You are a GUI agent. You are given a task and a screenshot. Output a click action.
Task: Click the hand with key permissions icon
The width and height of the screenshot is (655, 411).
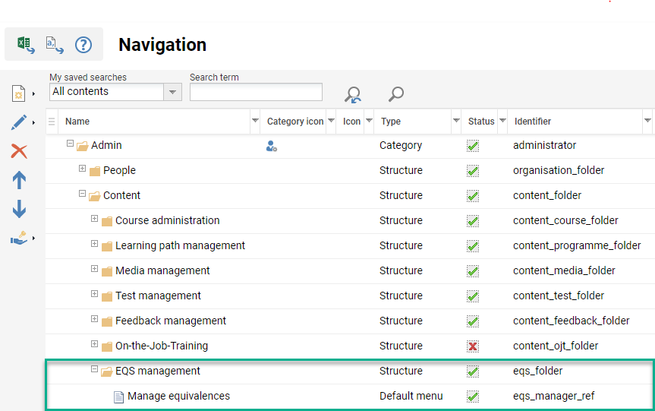[x=19, y=239]
